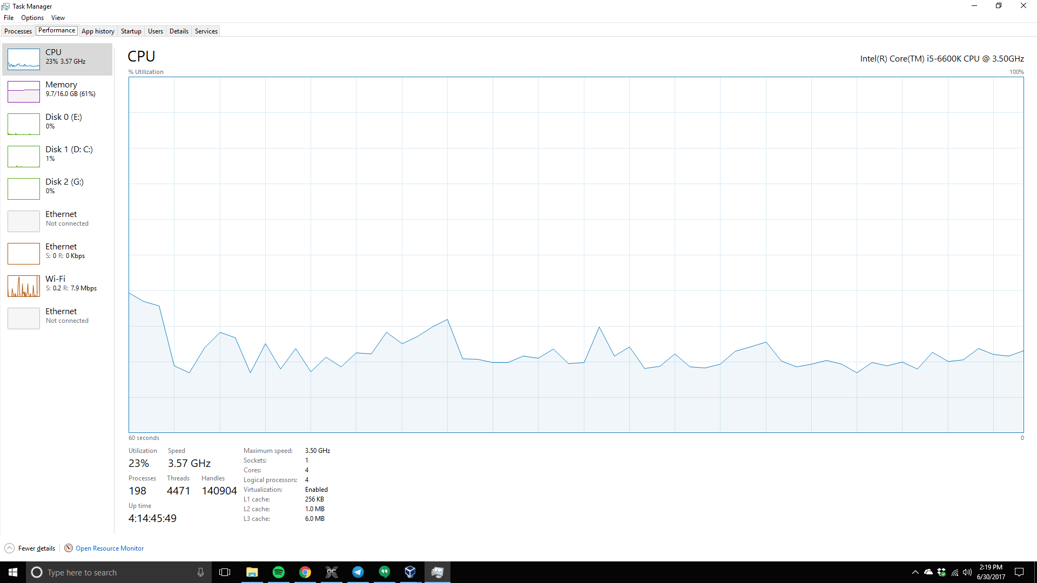Select the Memory usage thumbnail graph
Screen dimensions: 1037x583
click(24, 91)
